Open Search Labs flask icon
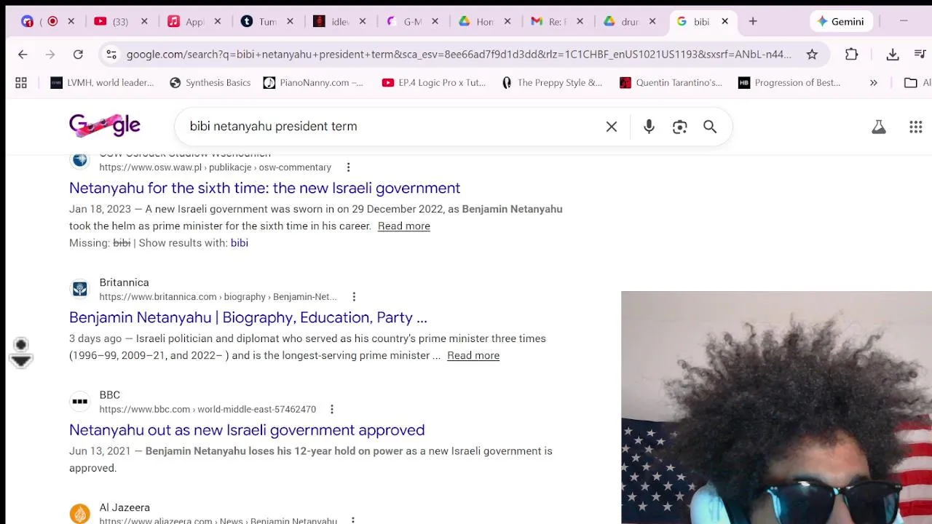This screenshot has height=524, width=932. tap(879, 127)
